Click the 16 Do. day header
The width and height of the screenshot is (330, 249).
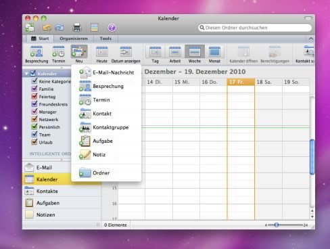pyautogui.click(x=214, y=82)
